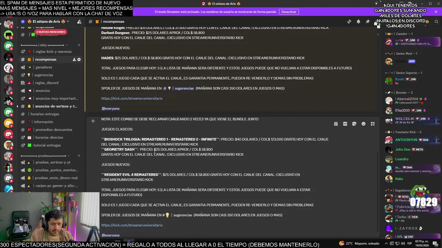Image resolution: width=442 pixels, height=248 pixels.
Task: Click the ESP keyboard language indicator
Action: [x=410, y=244]
